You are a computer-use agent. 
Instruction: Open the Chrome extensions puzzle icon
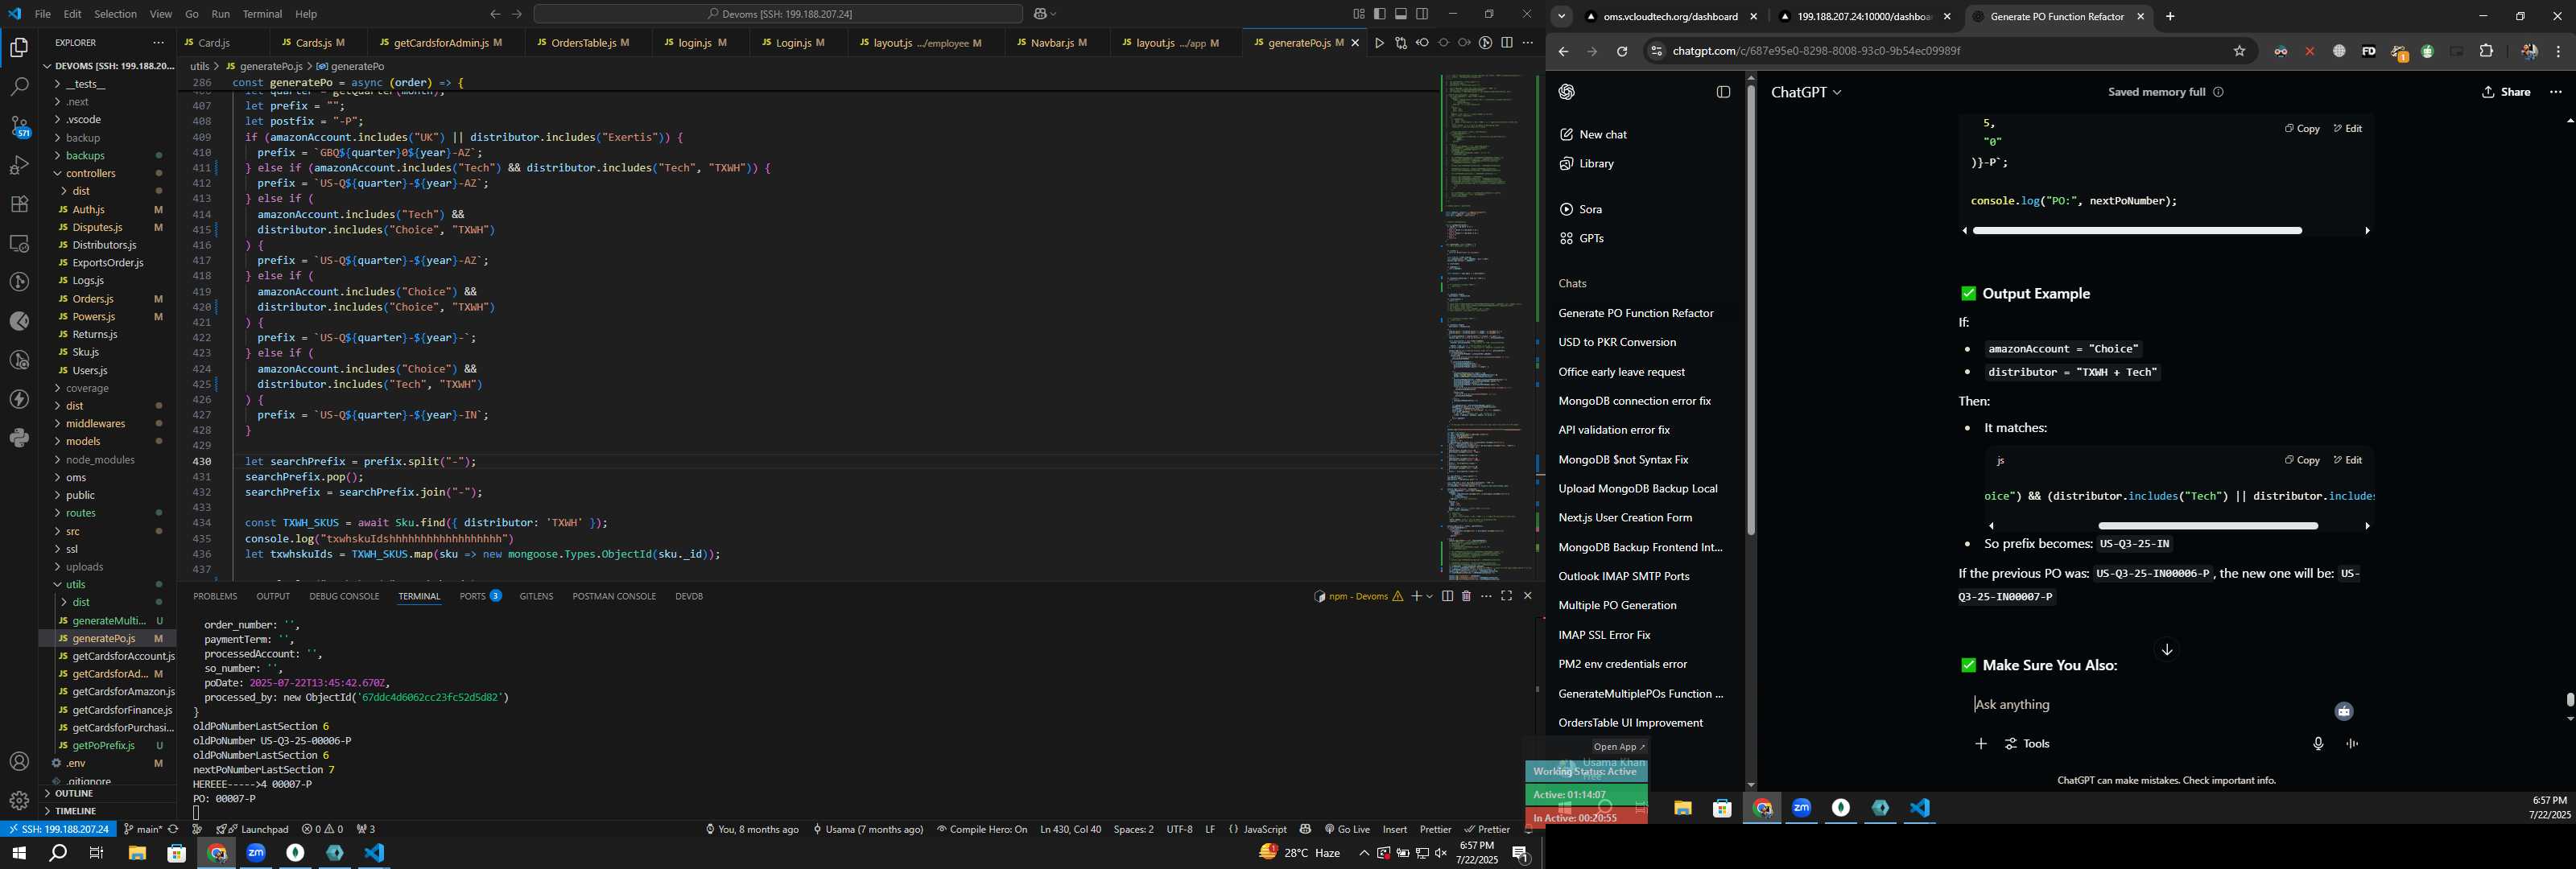click(x=2486, y=51)
